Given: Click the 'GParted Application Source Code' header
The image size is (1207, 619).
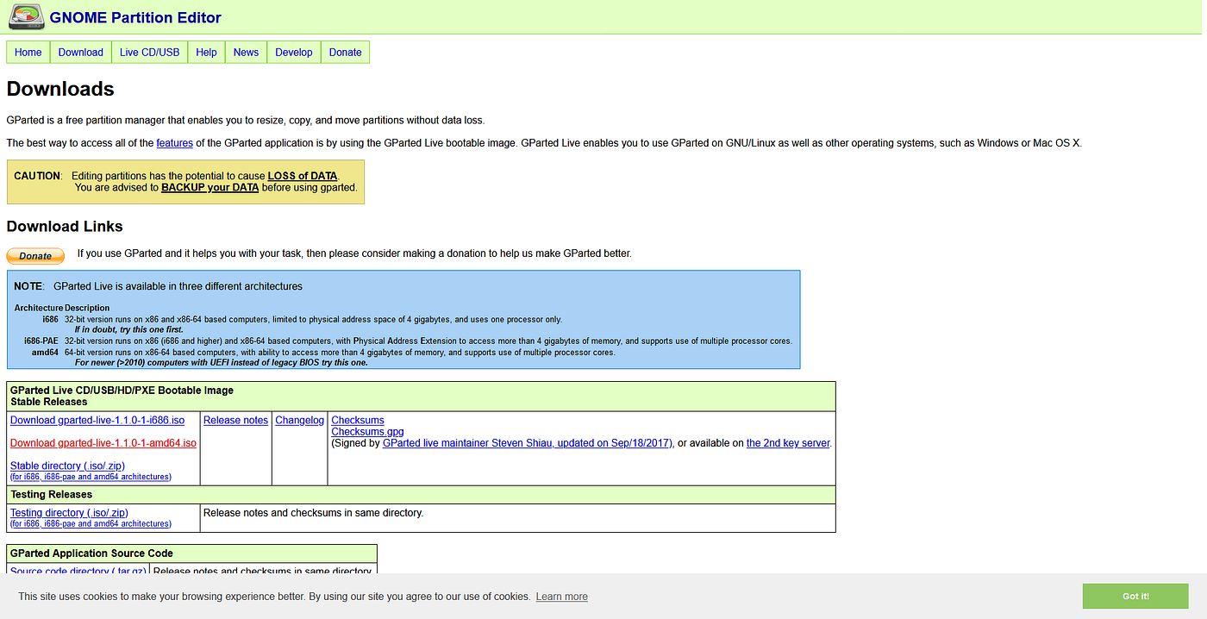Looking at the screenshot, I should pyautogui.click(x=91, y=553).
